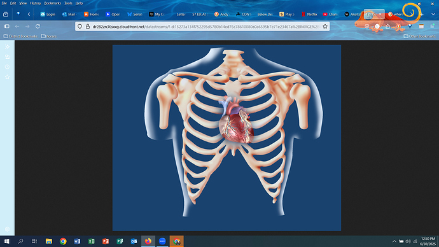Screen dimensions: 439x247
Task: Bookmark this page with the star icon
Action: 324,26
